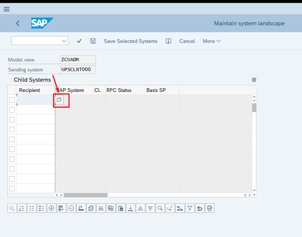
Task: Click the magnifier Find icon in bottom toolbar
Action: coord(160,208)
